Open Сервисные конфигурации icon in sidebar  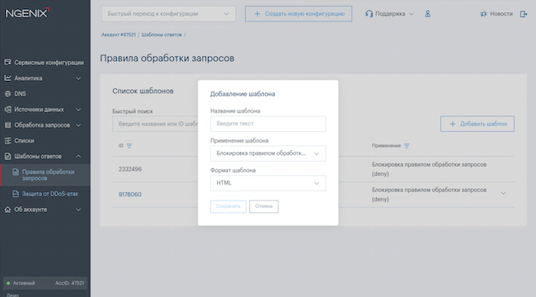coord(7,62)
